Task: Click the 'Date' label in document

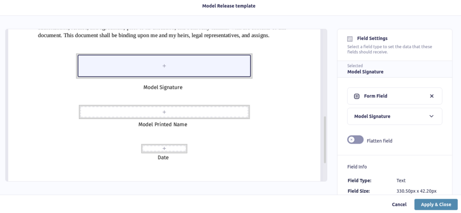Action: click(163, 158)
